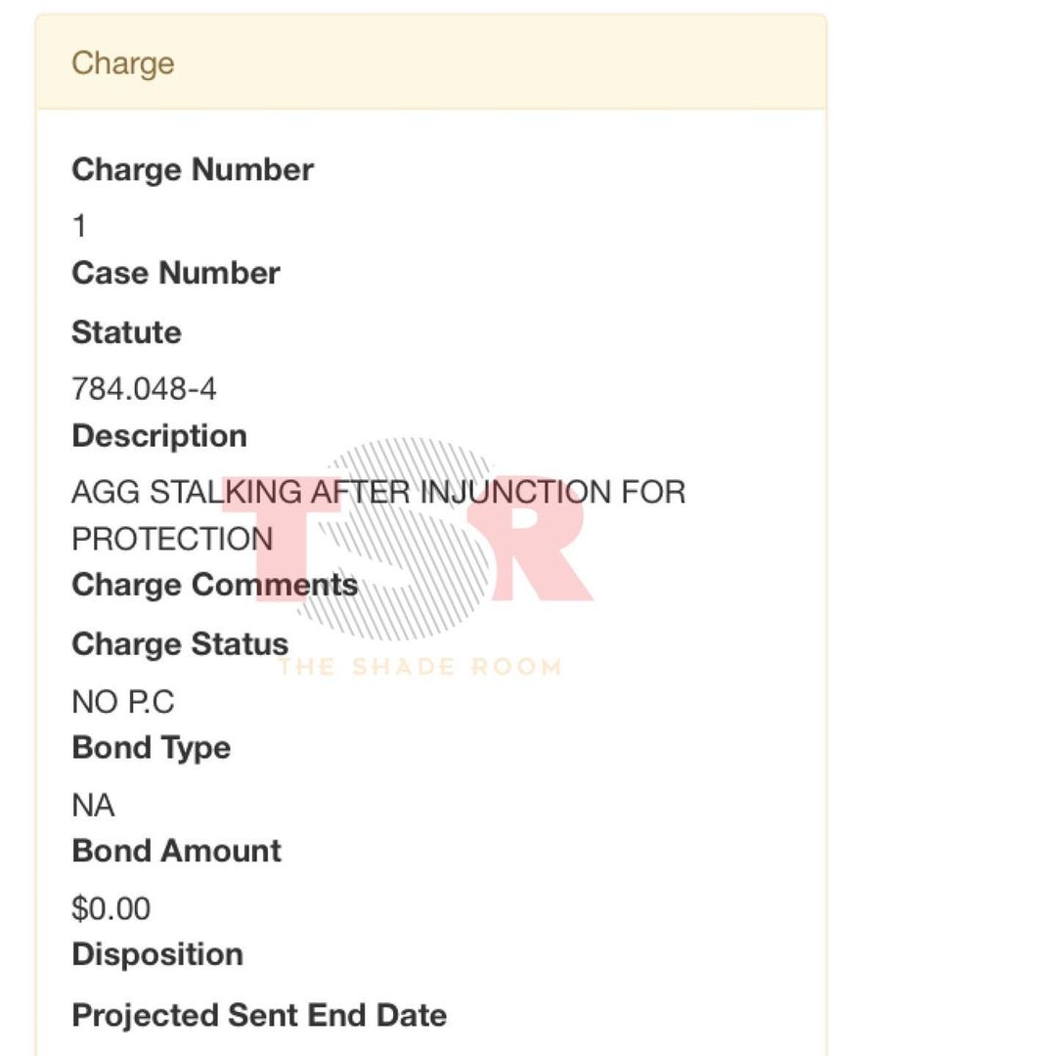Select the statute code 784.048-4
The image size is (1056, 1056).
pos(144,389)
